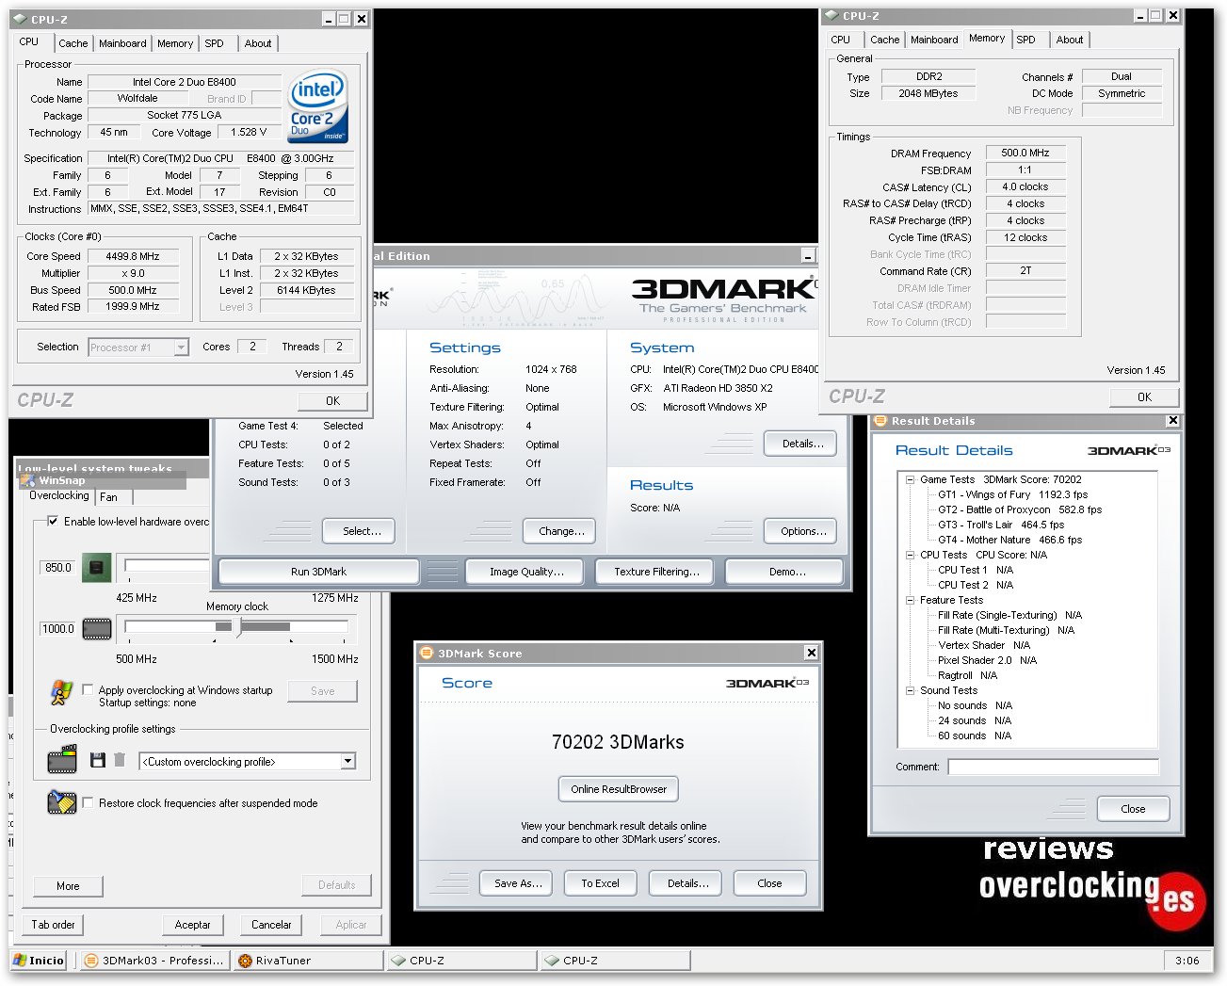This screenshot has width=1227, height=986.
Task: Open SPD tab in left CPU-Z
Action: pos(215,43)
